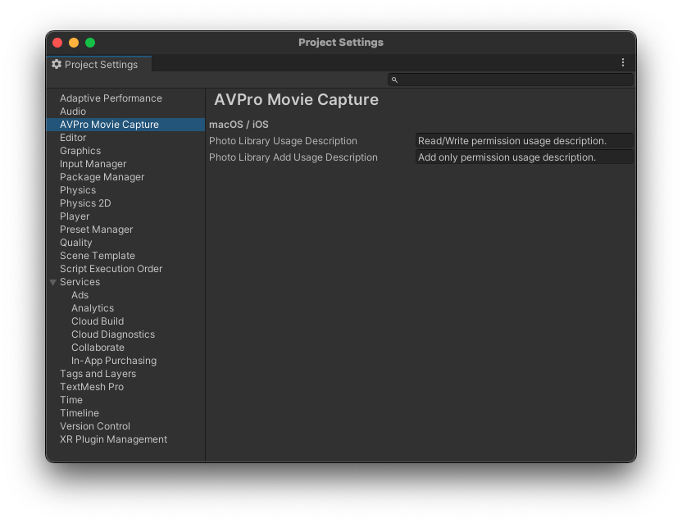The height and width of the screenshot is (523, 682).
Task: Maximize window with the green button
Action: click(90, 43)
